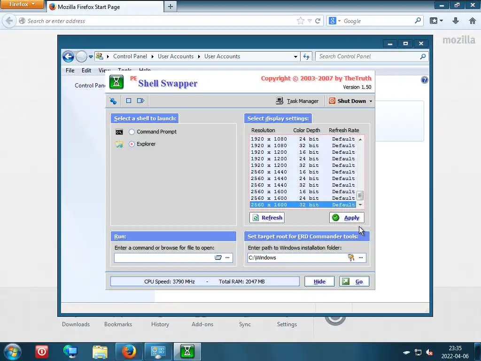Select 2560 x 1440 24 bit resolution

303,178
